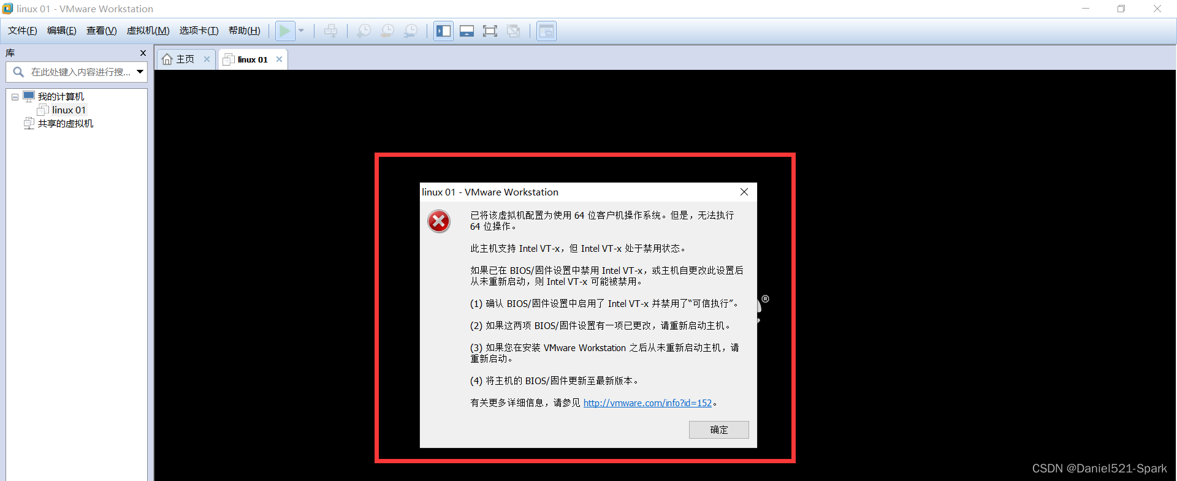Viewport: 1177px width, 481px height.
Task: Select 我的计算机 in the library tree
Action: tap(61, 97)
